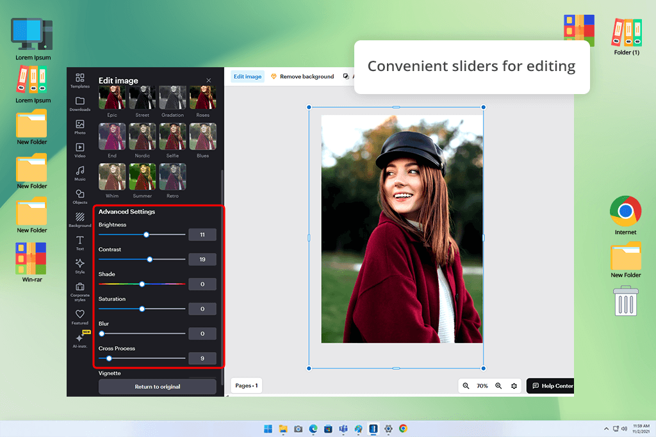The width and height of the screenshot is (656, 437).
Task: Click the zoom in magnifier icon
Action: tap(498, 386)
